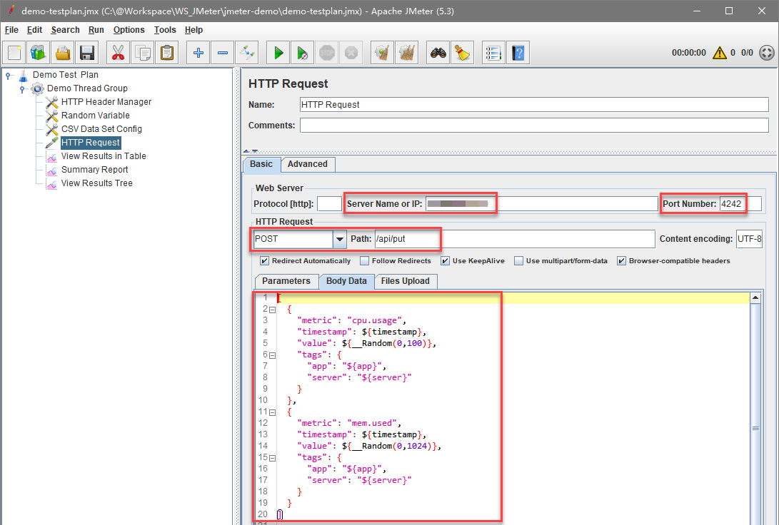Click the Open file folder icon
This screenshot has height=525, width=779.
pyautogui.click(x=63, y=53)
